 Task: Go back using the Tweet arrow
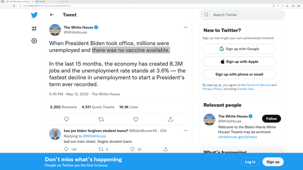click(52, 15)
